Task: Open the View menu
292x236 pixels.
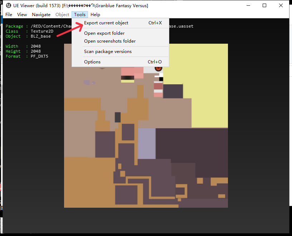Action: coord(22,15)
